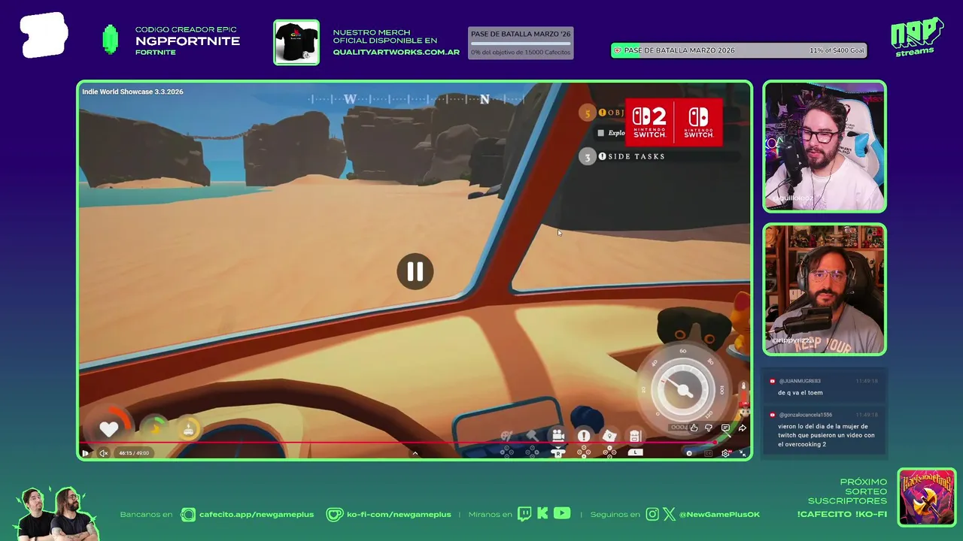Click the like thumbs-up icon
The height and width of the screenshot is (541, 963).
(x=694, y=428)
